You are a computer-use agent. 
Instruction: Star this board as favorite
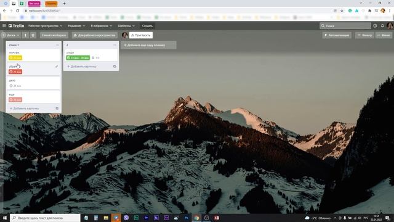[33, 35]
